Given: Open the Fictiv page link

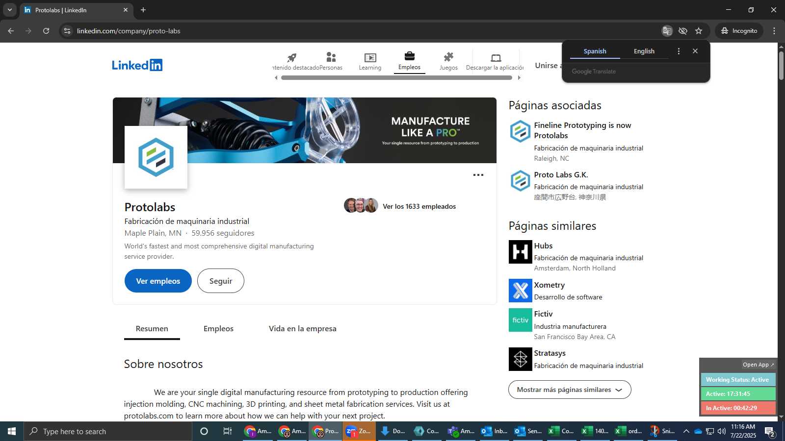Looking at the screenshot, I should pyautogui.click(x=543, y=314).
